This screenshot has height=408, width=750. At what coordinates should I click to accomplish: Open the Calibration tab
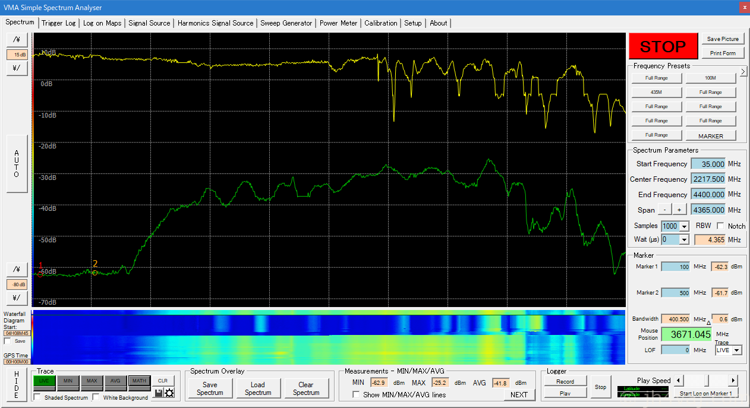(381, 23)
